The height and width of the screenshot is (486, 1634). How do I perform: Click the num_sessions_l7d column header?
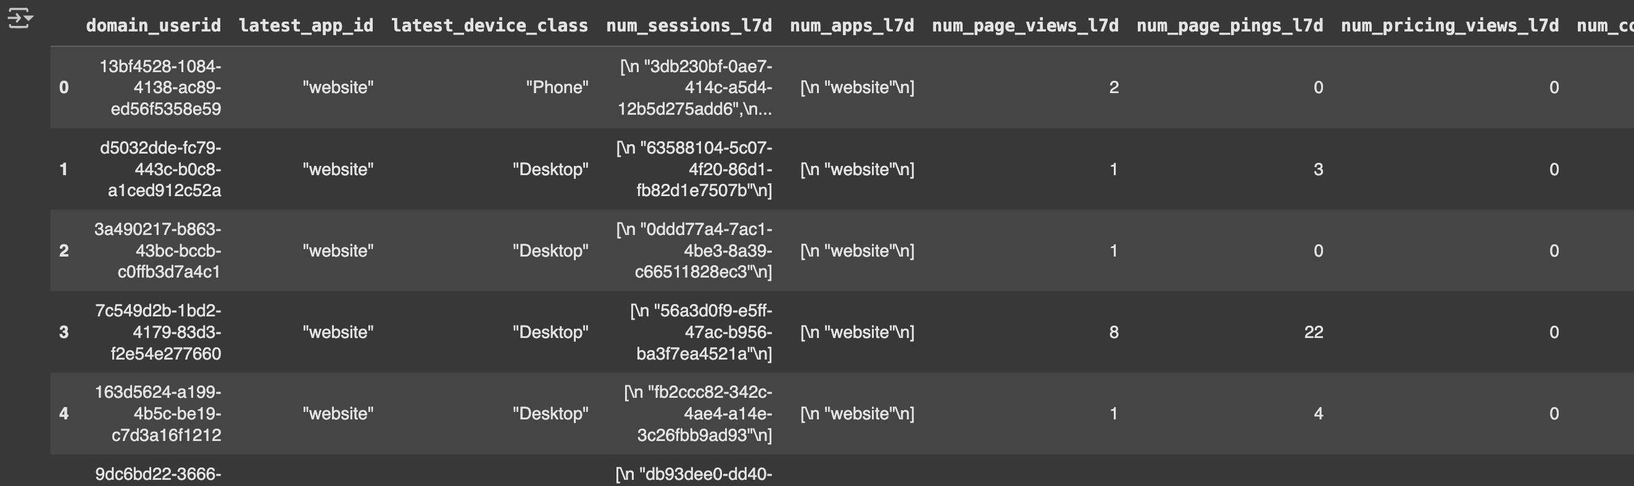tap(689, 25)
